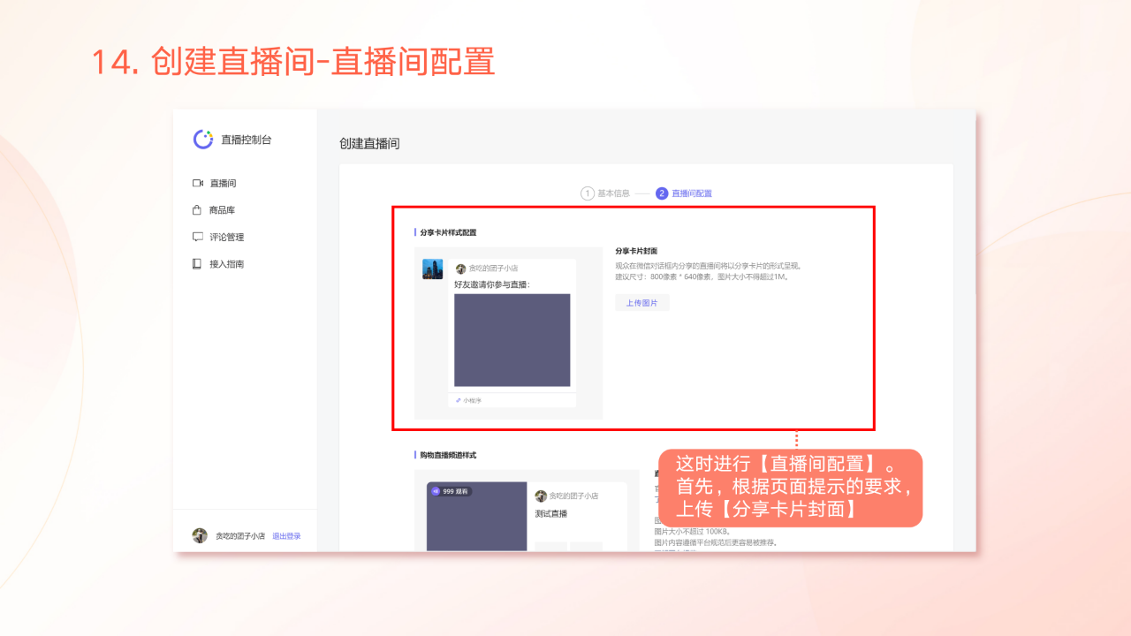Click the 退出登录 link
The width and height of the screenshot is (1131, 636).
point(286,536)
